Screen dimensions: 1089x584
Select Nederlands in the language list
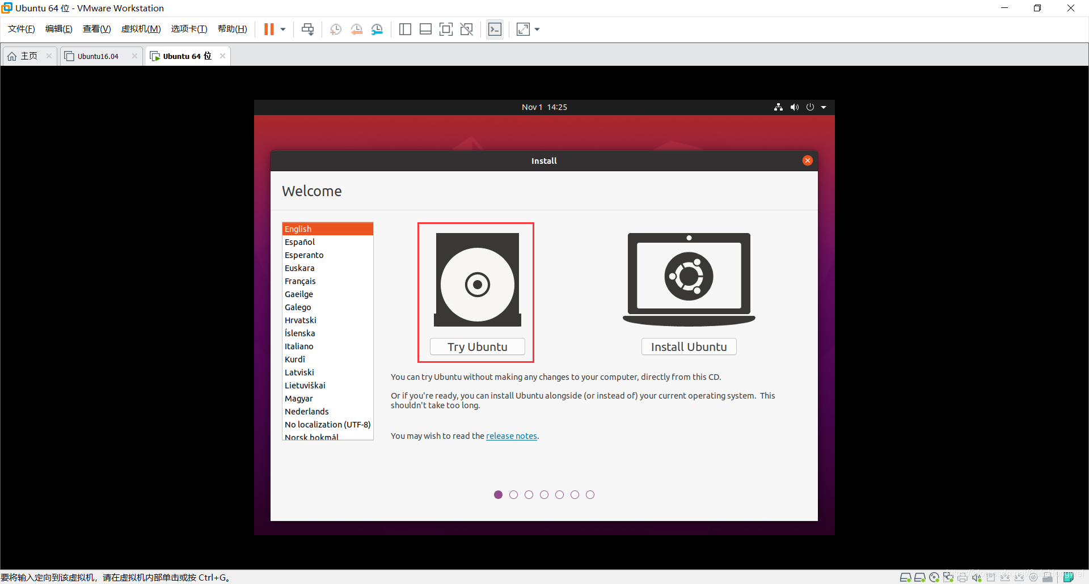click(328, 412)
